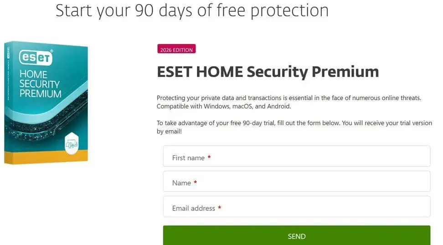
Task: Click the free 90-day trial instruction text
Action: click(x=294, y=127)
